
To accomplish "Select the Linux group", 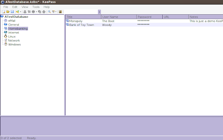I will point(12,37).
